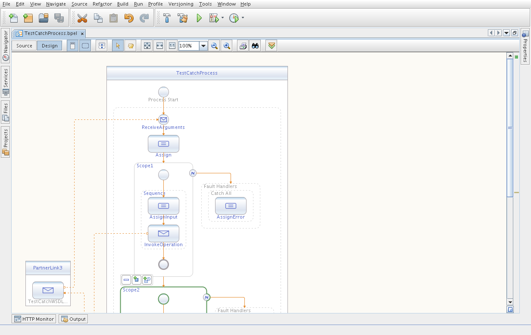This screenshot has width=531, height=335.
Task: Click the Profile Project clock icon
Action: pyautogui.click(x=234, y=18)
